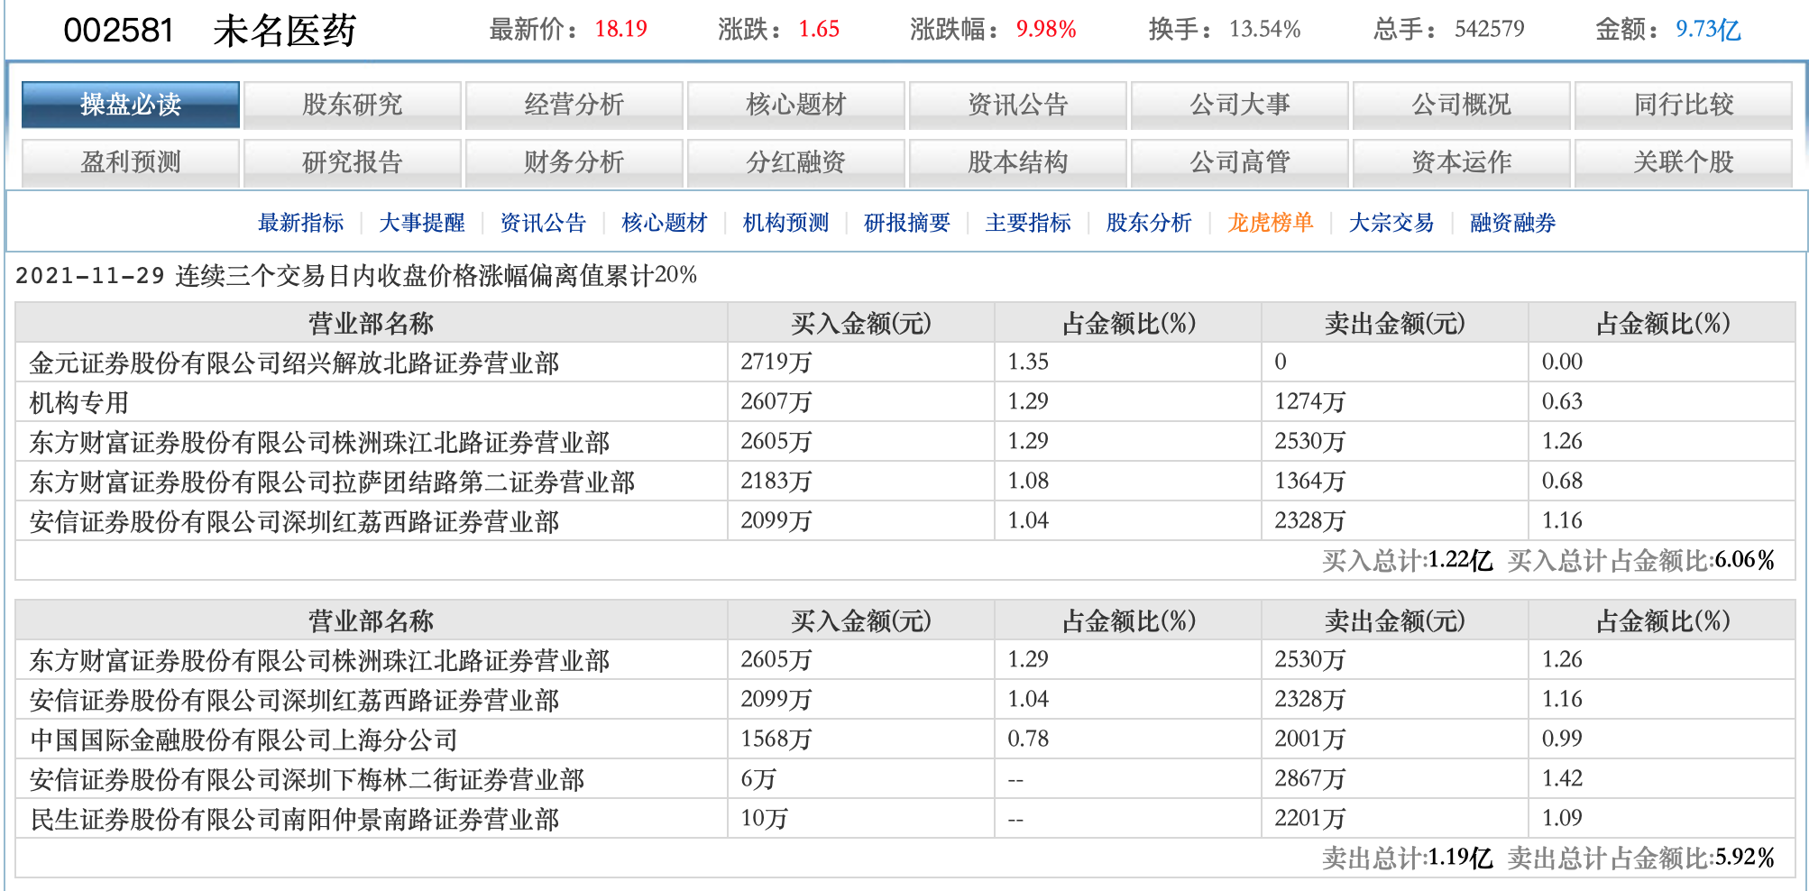Select the highlighted 龙虎榜单 link
This screenshot has width=1809, height=891.
pyautogui.click(x=1270, y=223)
